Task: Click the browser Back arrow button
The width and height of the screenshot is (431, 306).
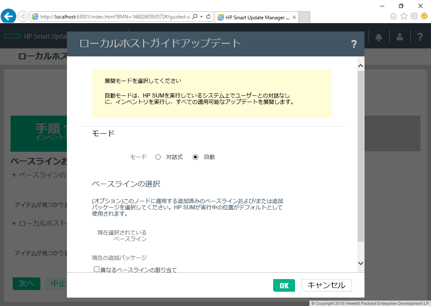Action: pos(8,16)
